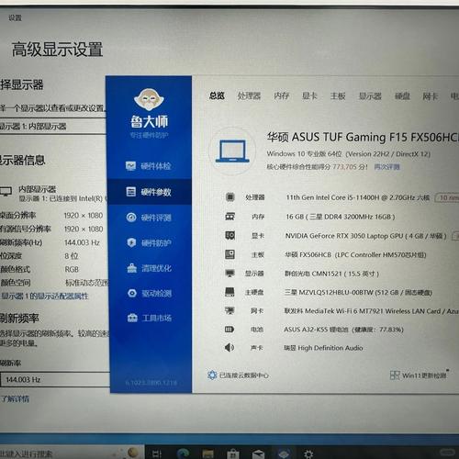The image size is (459, 459).
Task: Click the 主板 row motherboard icon
Action: pos(229,254)
